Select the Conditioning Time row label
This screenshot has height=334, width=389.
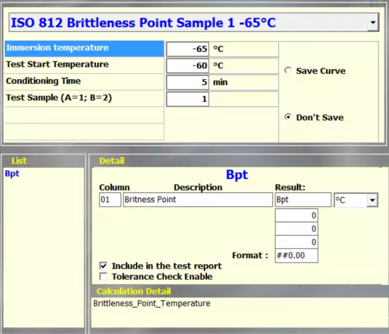point(84,82)
